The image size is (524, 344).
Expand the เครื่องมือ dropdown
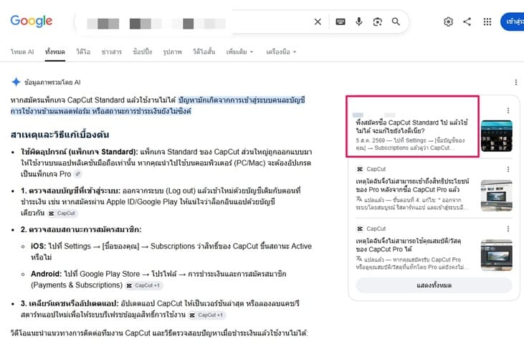pyautogui.click(x=281, y=52)
